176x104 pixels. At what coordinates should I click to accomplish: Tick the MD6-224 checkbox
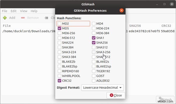pos(94,28)
